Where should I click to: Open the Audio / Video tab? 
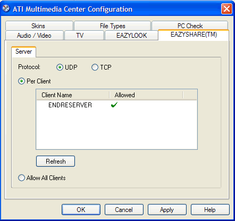click(x=35, y=35)
